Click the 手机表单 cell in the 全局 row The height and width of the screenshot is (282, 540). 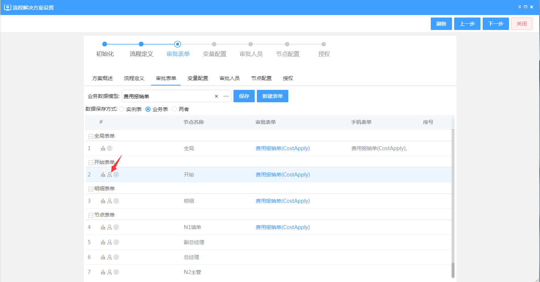[379, 148]
